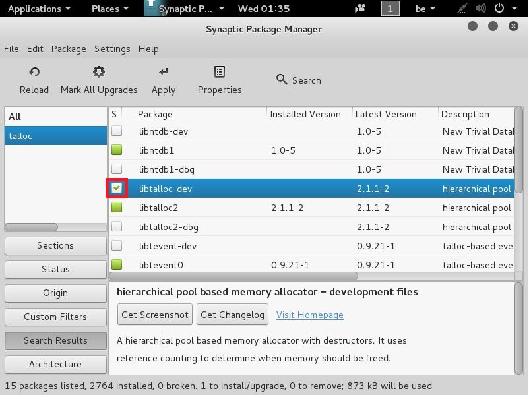This screenshot has width=529, height=395.
Task: Click the network status icon in top bar
Action: (462, 8)
